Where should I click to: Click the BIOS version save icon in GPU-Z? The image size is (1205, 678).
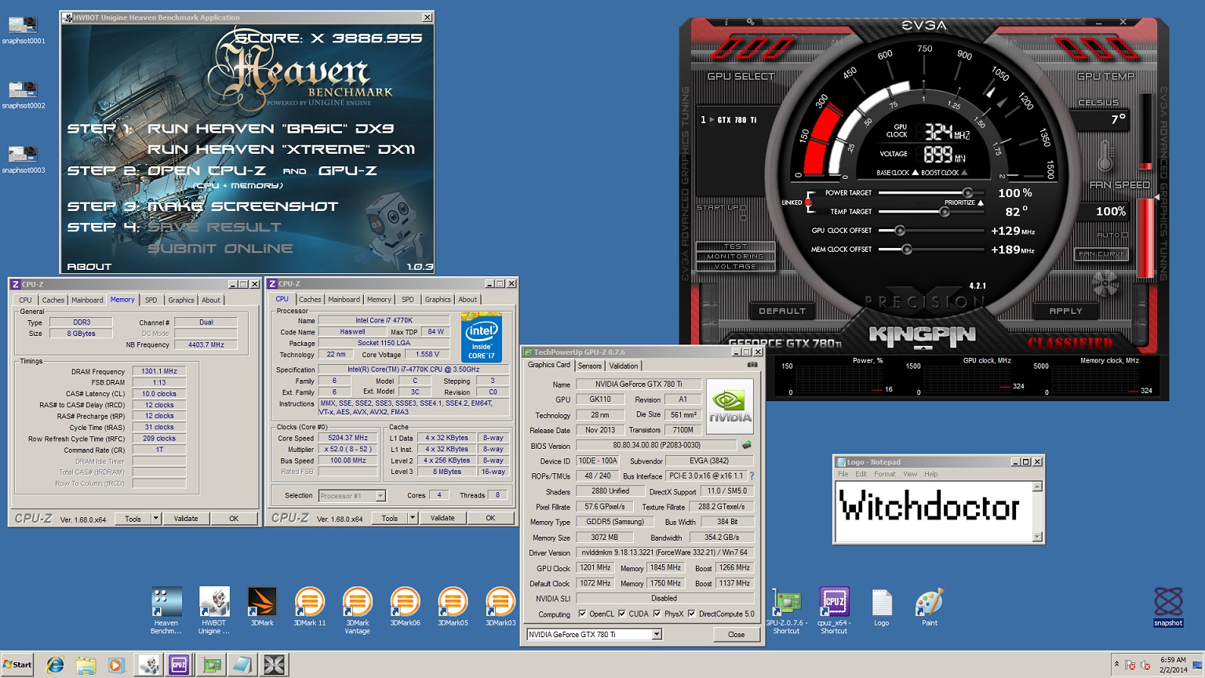[747, 446]
